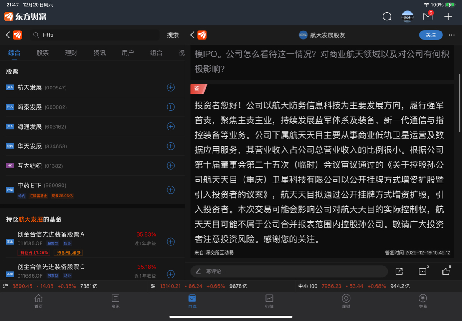462x321 pixels.
Task: Switch to the 资讯 search tab
Action: tap(99, 53)
